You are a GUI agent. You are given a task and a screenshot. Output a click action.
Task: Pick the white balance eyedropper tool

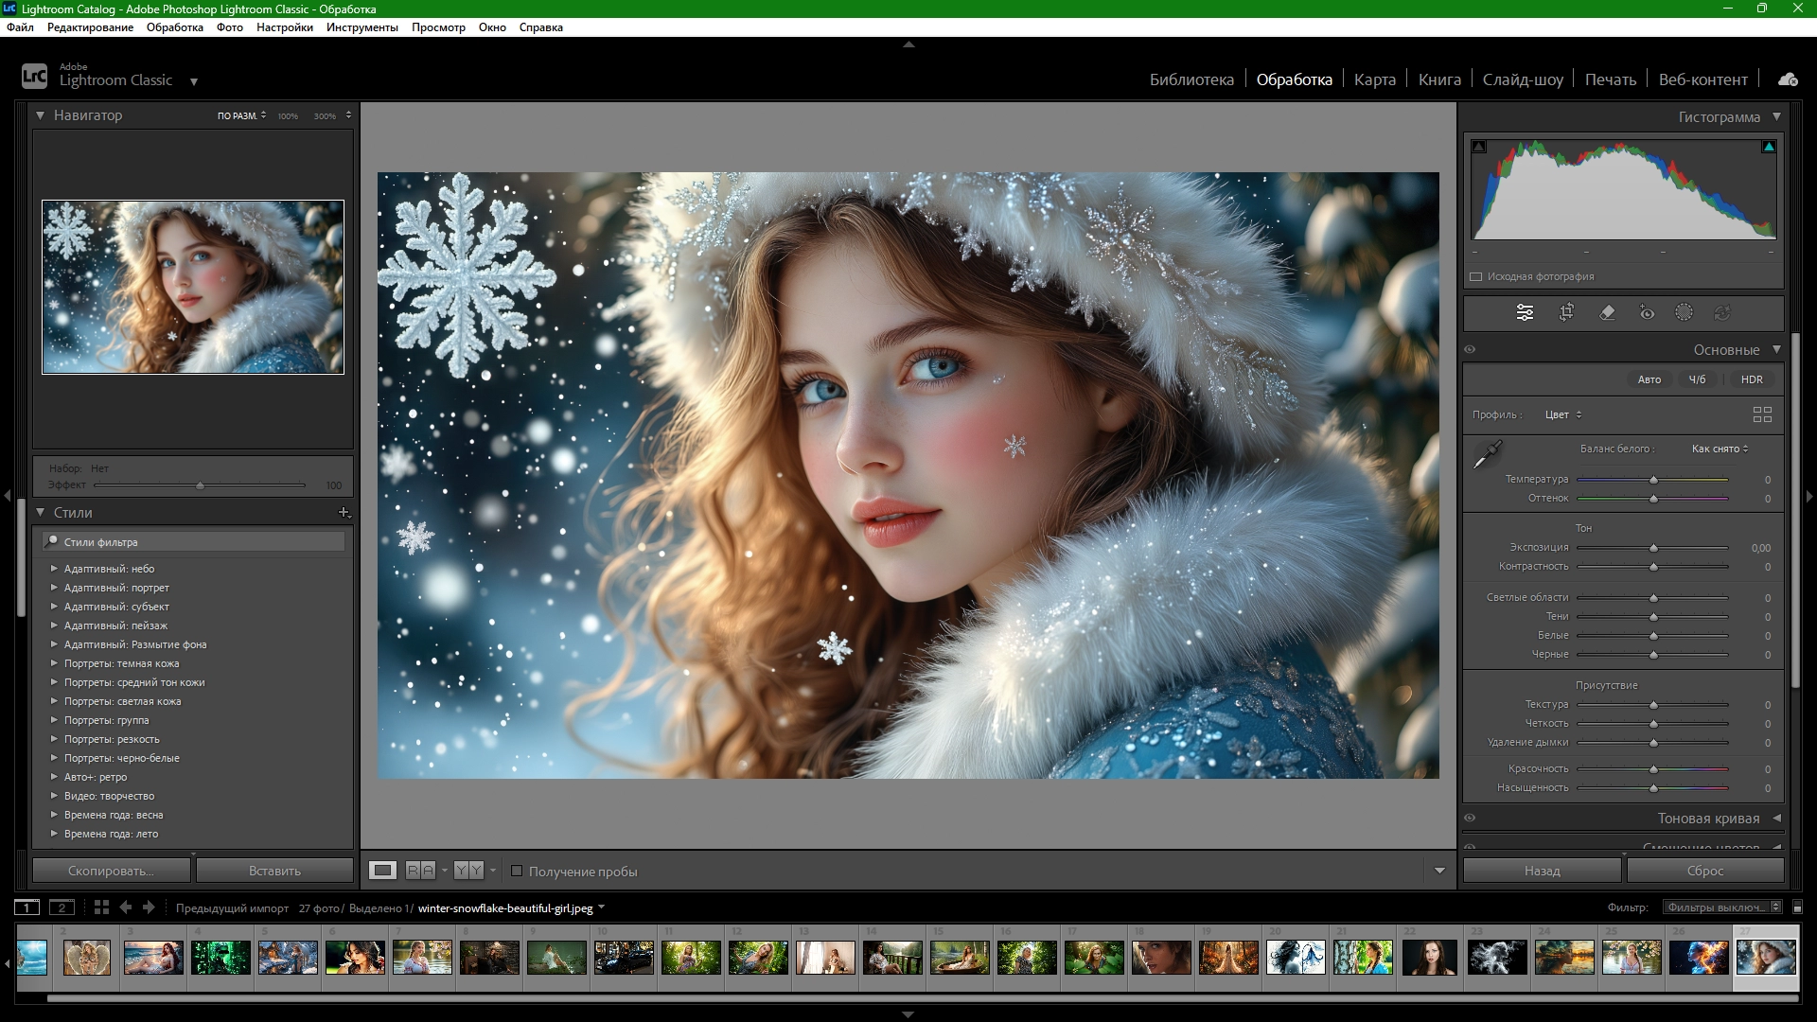(x=1488, y=455)
